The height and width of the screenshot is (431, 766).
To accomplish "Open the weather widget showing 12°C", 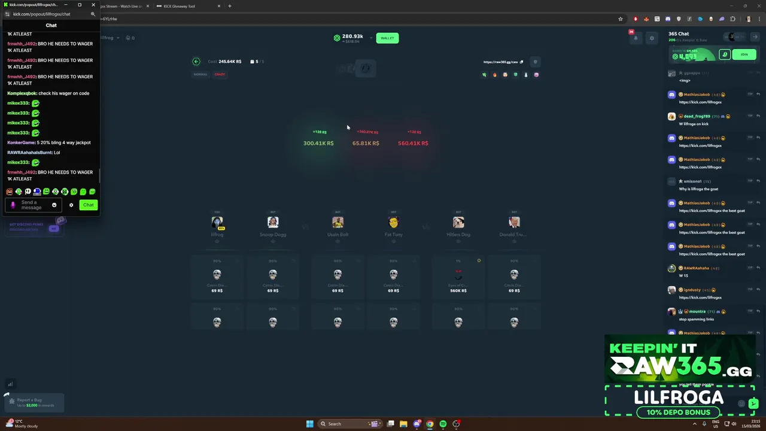I will [23, 424].
